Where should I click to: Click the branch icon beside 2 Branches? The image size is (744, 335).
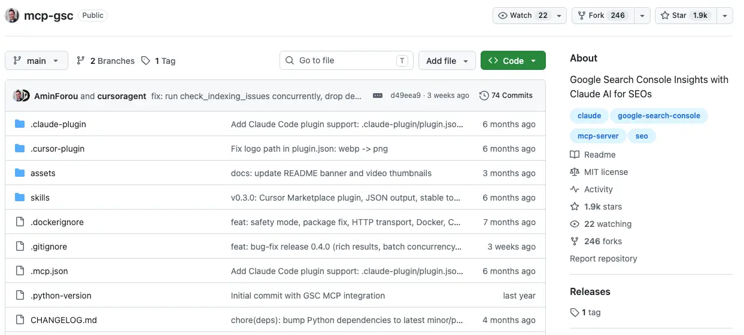pos(81,61)
